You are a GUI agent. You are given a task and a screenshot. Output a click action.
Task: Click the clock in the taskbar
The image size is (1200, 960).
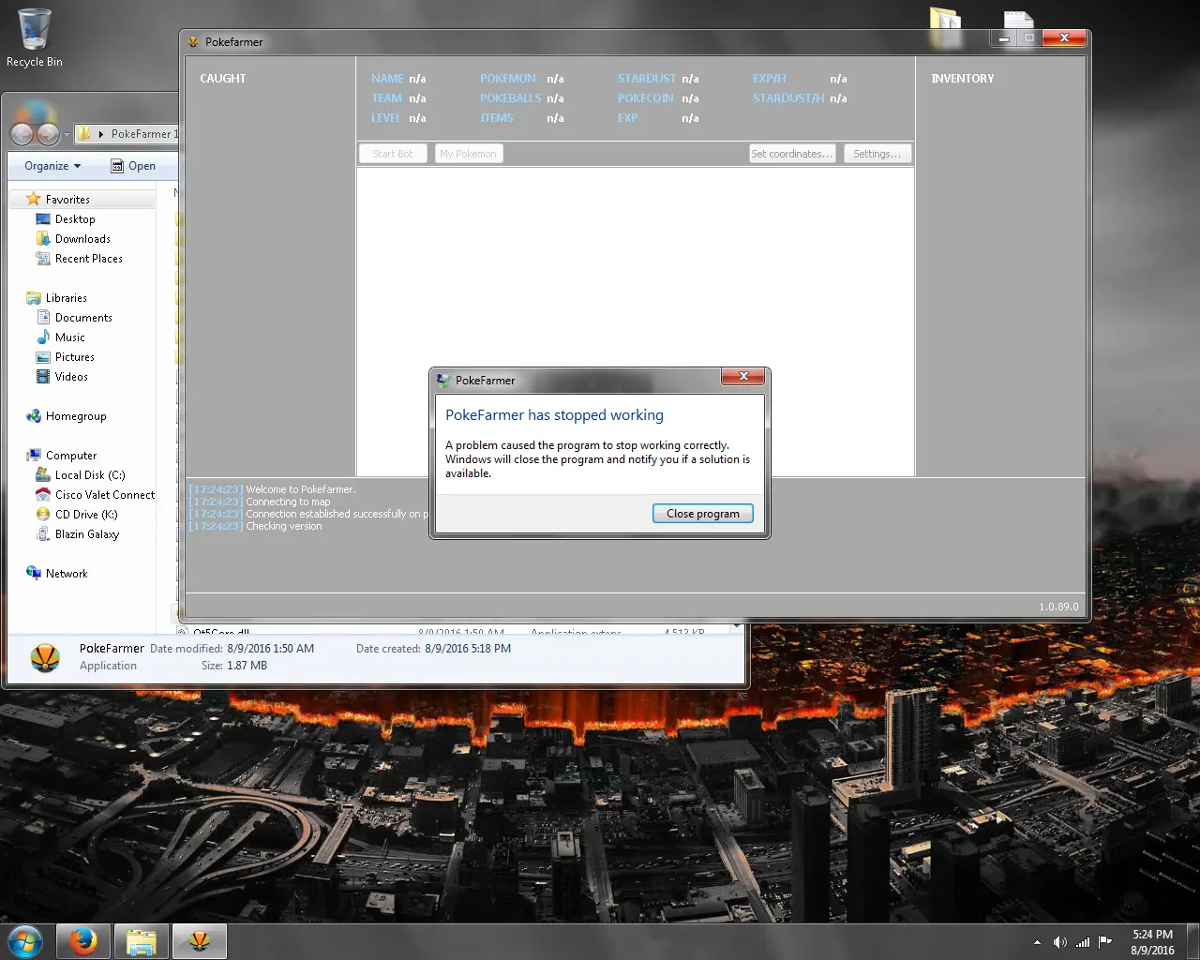(x=1152, y=942)
